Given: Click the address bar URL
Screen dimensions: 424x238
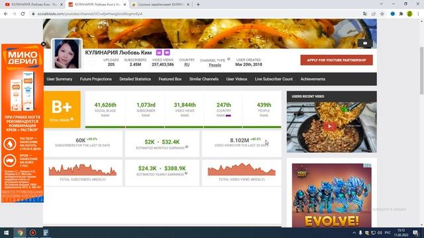Looking at the screenshot, I should (x=90, y=14).
